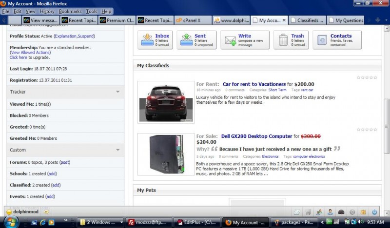This screenshot has height=228, width=390.
Task: Click the Show Desktop quick launch icon
Action: [x=34, y=222]
